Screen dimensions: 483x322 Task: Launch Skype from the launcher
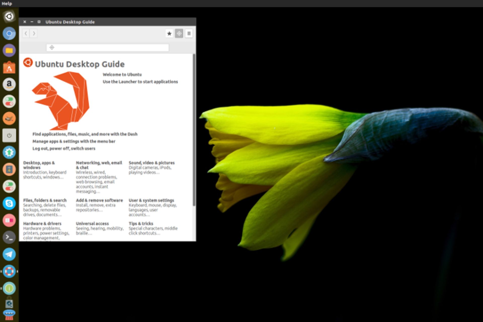coord(9,203)
